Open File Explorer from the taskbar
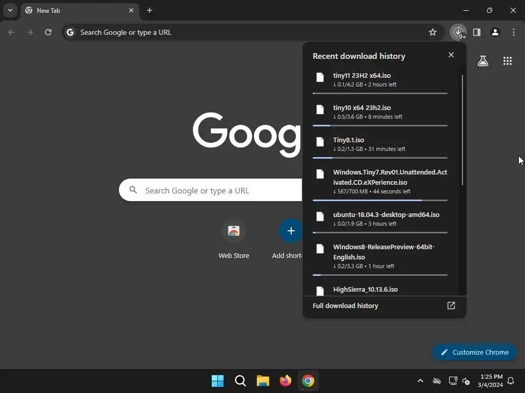Image resolution: width=525 pixels, height=393 pixels. (263, 381)
